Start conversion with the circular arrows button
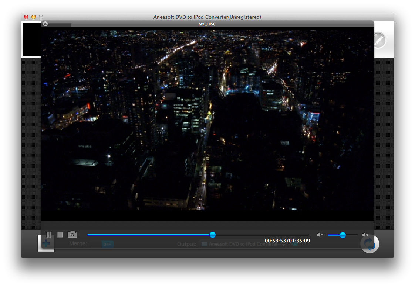This screenshot has height=287, width=415. pyautogui.click(x=370, y=244)
